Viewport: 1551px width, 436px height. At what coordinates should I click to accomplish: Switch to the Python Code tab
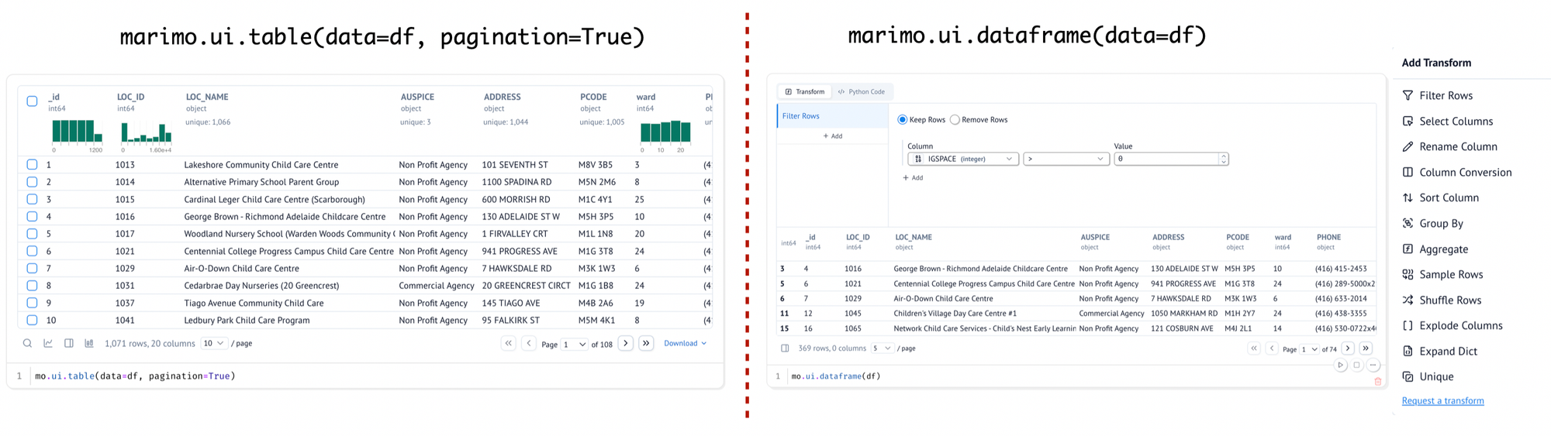pos(861,91)
